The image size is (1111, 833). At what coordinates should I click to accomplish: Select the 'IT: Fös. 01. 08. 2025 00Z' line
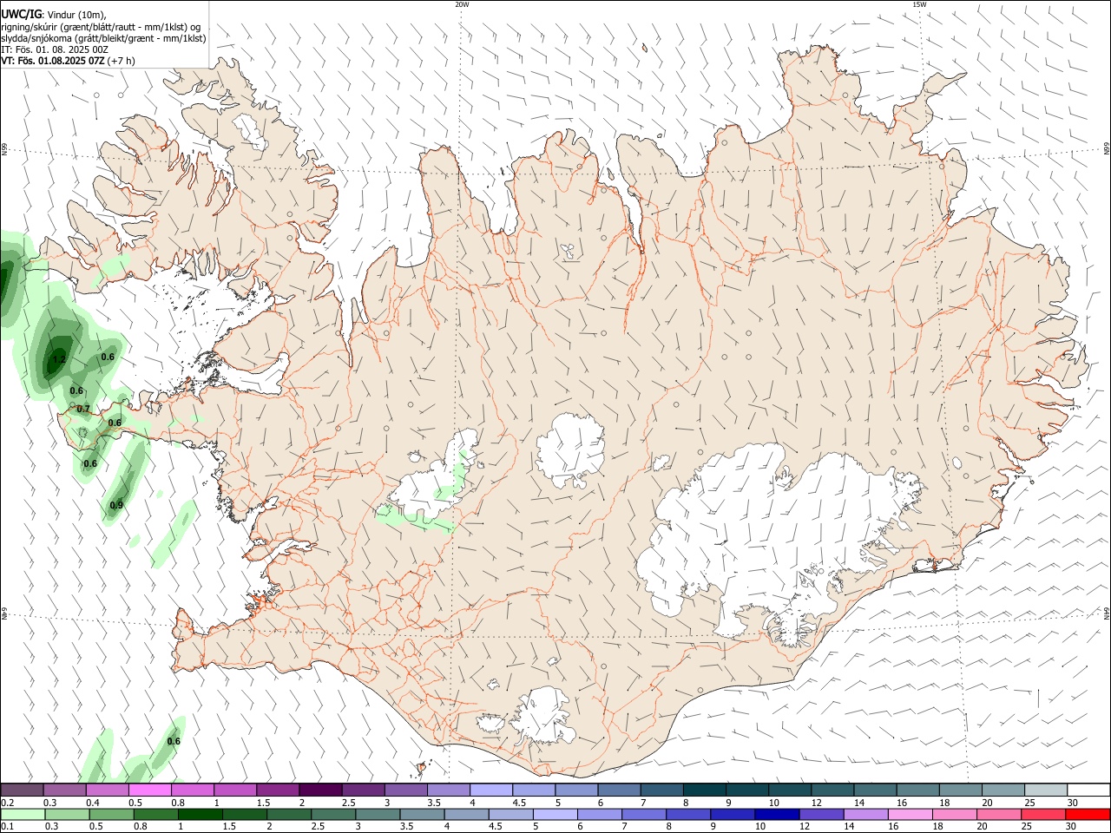coord(55,49)
